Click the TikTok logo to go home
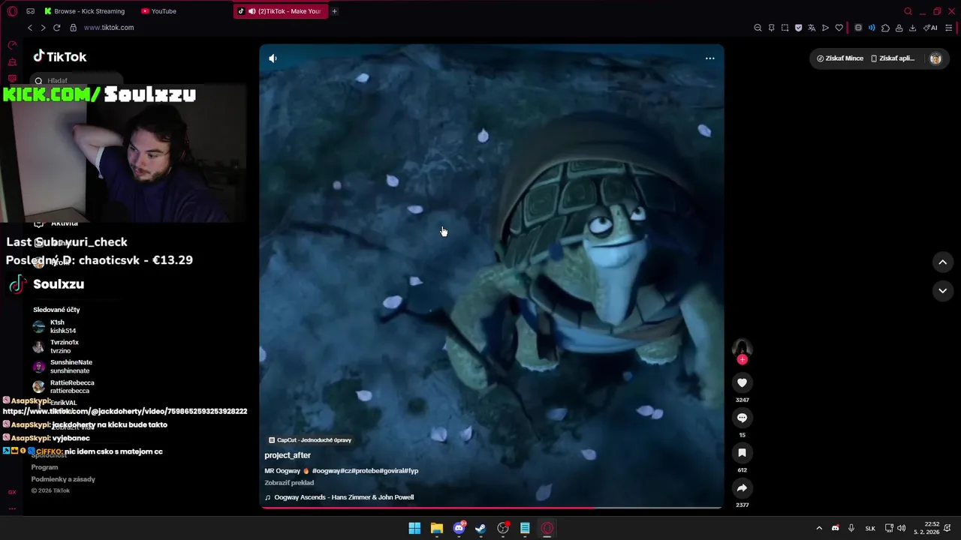This screenshot has width=961, height=540. pyautogui.click(x=60, y=57)
